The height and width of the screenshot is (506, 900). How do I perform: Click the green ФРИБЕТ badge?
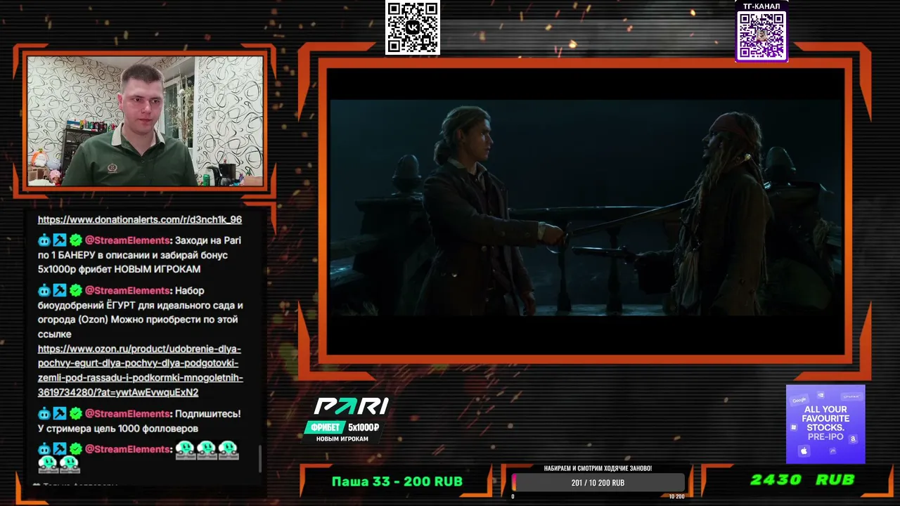click(x=325, y=427)
